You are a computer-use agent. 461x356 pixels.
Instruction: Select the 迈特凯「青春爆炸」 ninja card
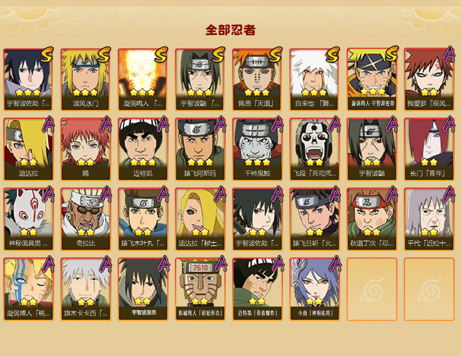[x=257, y=289]
